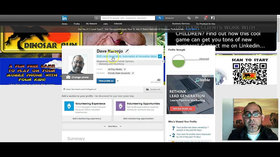Click the Volunteering Experience hand icon
The width and height of the screenshot is (280, 157).
click(69, 106)
